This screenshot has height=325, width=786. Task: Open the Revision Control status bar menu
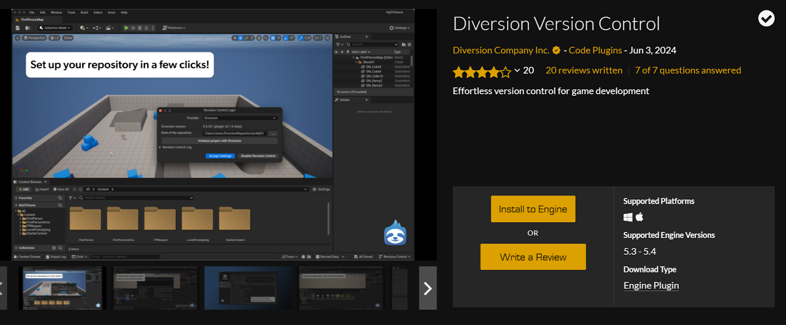394,257
